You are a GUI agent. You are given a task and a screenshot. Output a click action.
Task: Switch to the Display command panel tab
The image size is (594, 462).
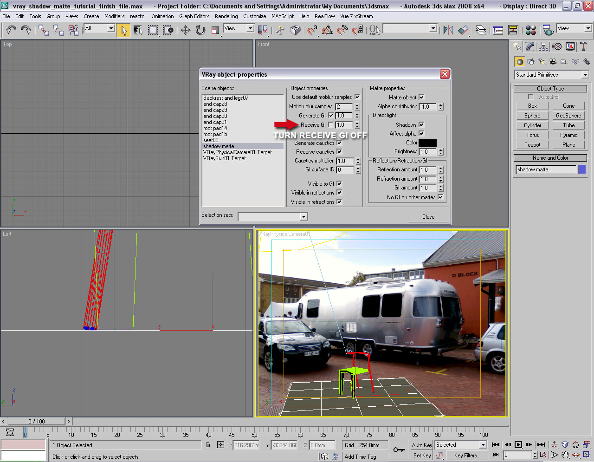(570, 46)
